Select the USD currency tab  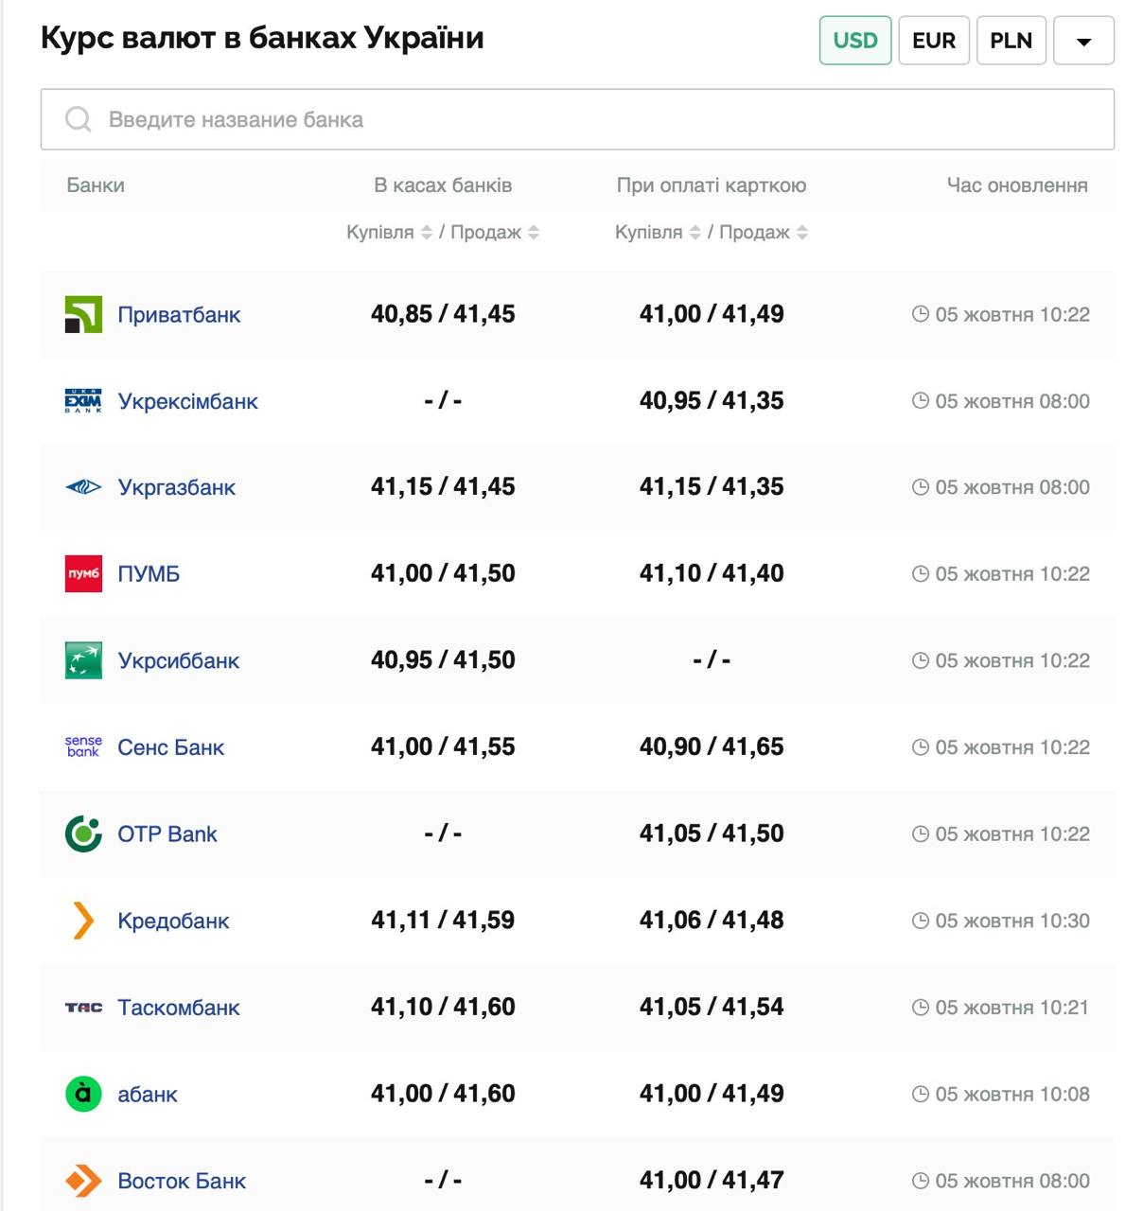854,41
